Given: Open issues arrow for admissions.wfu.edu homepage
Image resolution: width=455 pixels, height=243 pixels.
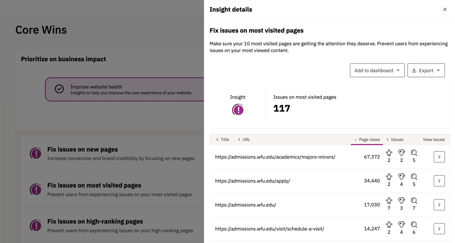Looking at the screenshot, I should click(x=439, y=205).
